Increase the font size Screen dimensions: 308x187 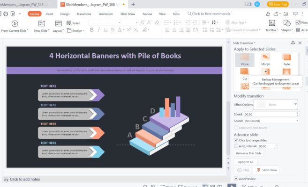[143, 22]
